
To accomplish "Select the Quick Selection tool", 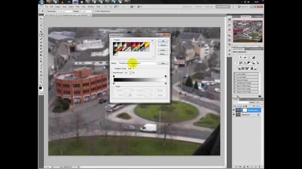I will tap(41, 29).
